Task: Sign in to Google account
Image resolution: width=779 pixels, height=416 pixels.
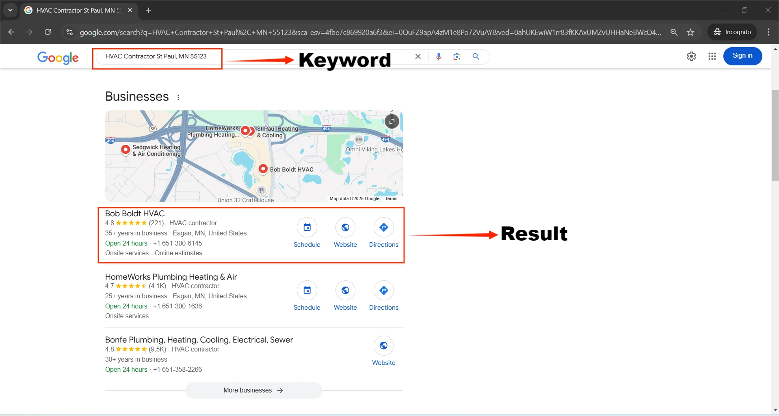Action: coord(742,56)
